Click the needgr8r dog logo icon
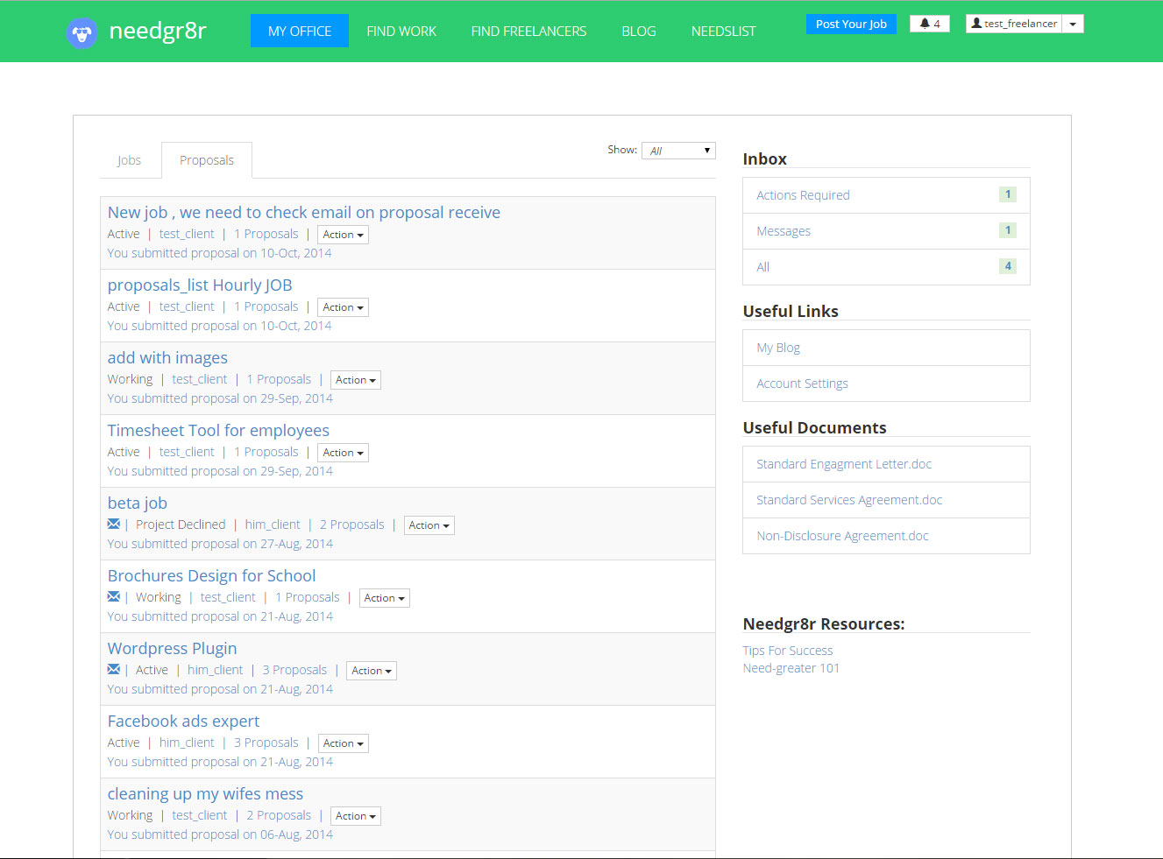This screenshot has height=859, width=1163. pos(82,33)
